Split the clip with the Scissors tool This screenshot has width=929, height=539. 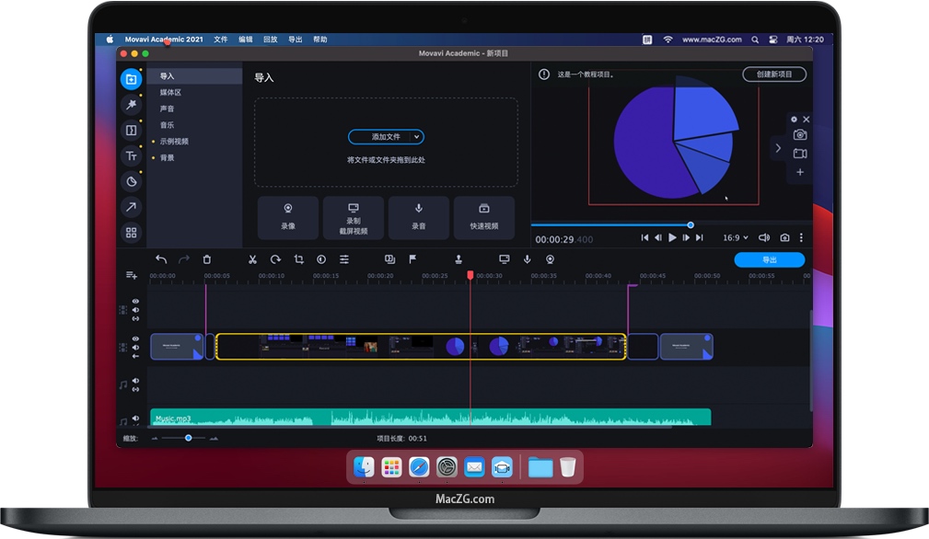click(x=252, y=259)
